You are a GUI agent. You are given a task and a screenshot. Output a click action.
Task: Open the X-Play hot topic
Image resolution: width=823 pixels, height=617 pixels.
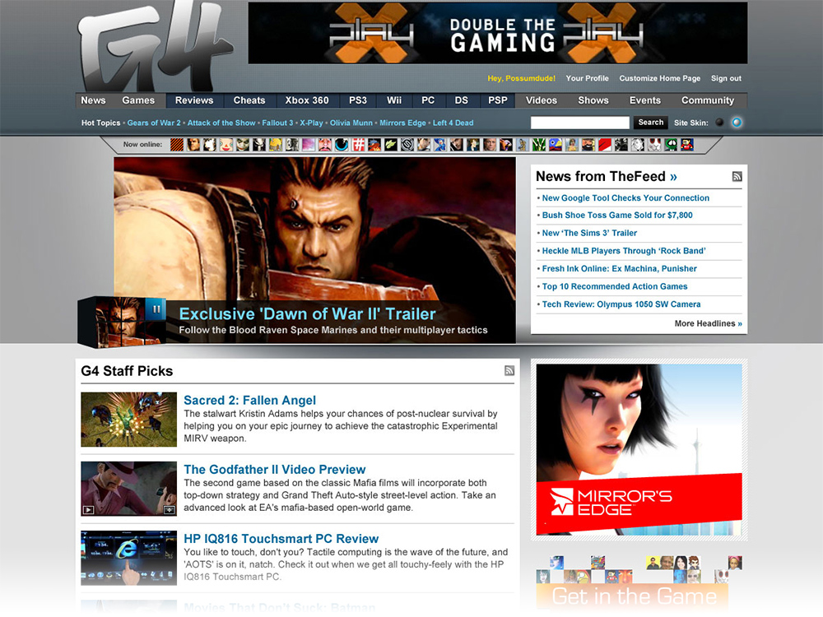tap(311, 123)
